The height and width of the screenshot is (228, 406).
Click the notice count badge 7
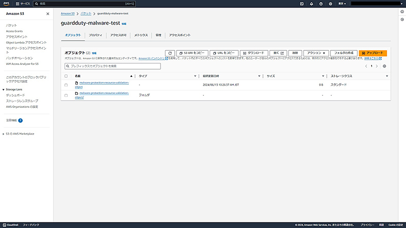20,121
